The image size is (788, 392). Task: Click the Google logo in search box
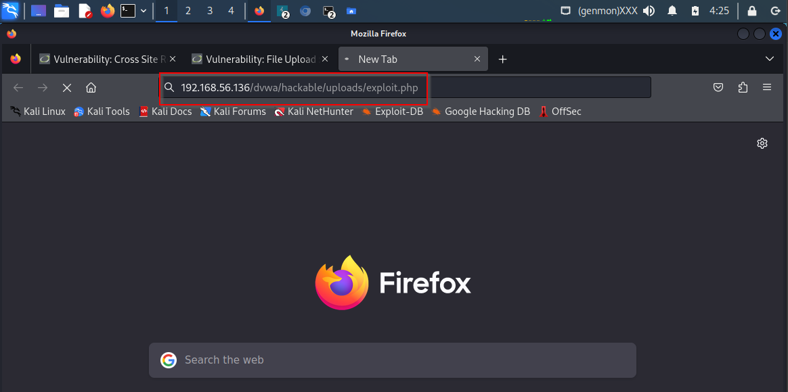point(169,360)
